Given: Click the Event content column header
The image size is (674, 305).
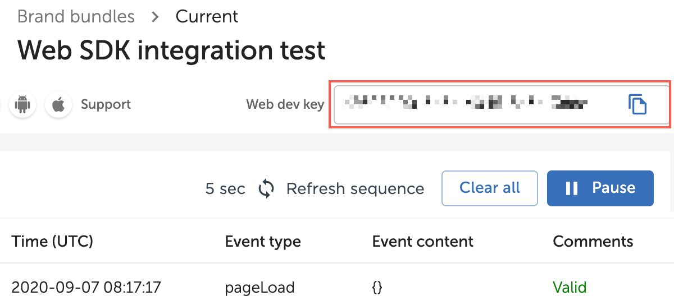Looking at the screenshot, I should coord(422,242).
